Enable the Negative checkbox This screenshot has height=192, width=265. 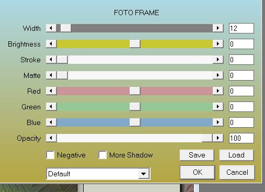[50, 155]
